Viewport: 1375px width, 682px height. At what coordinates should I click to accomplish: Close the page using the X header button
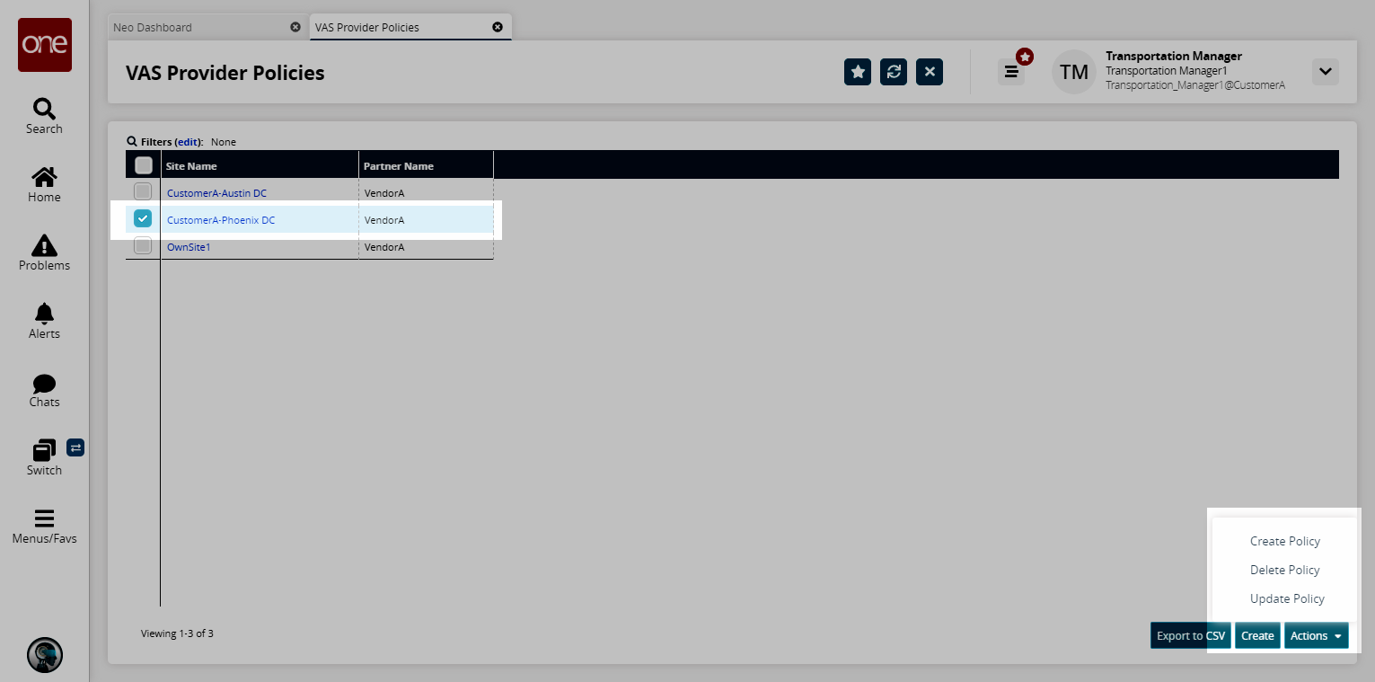pyautogui.click(x=930, y=72)
